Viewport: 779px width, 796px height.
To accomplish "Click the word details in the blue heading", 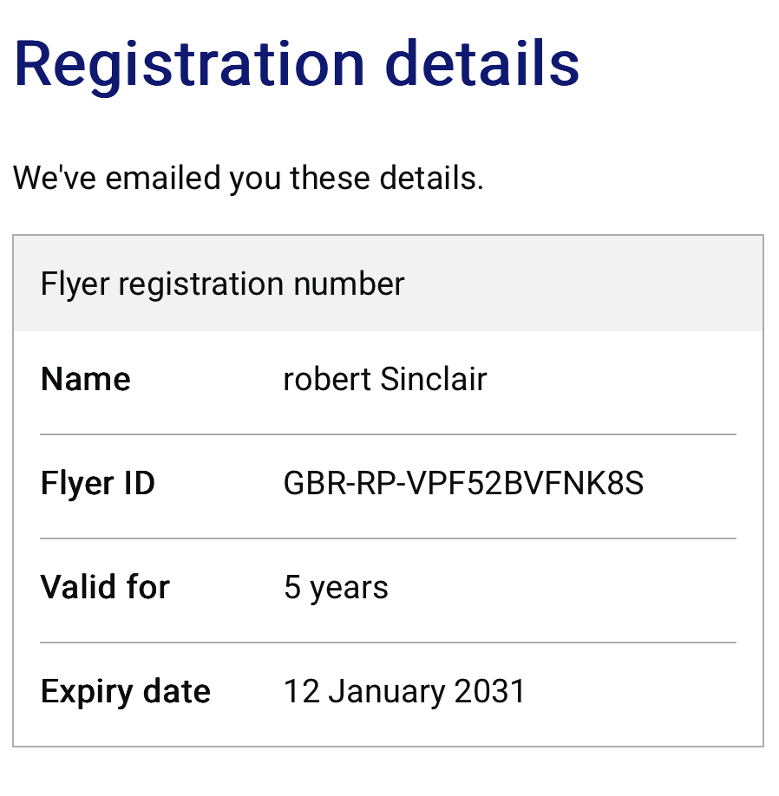I will [482, 62].
